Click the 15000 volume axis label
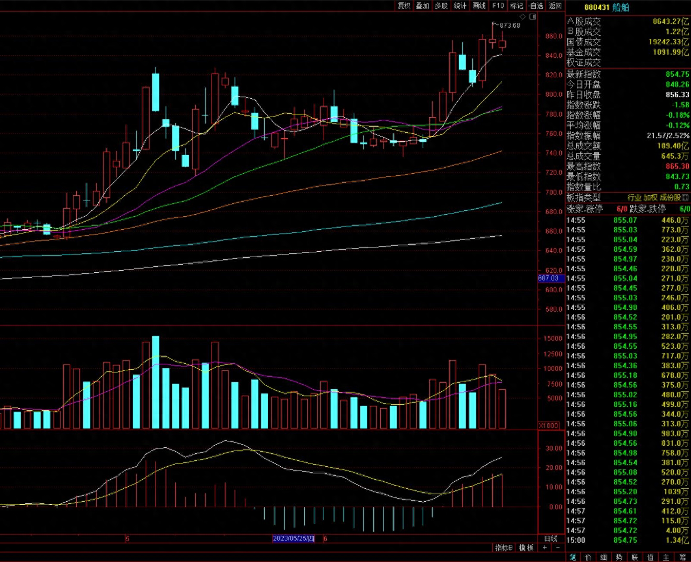691x562 pixels. pos(552,338)
